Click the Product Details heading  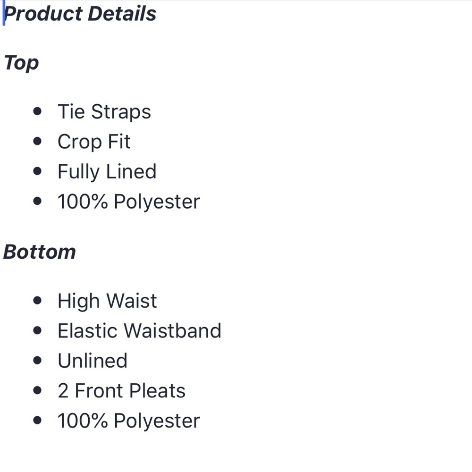point(80,14)
